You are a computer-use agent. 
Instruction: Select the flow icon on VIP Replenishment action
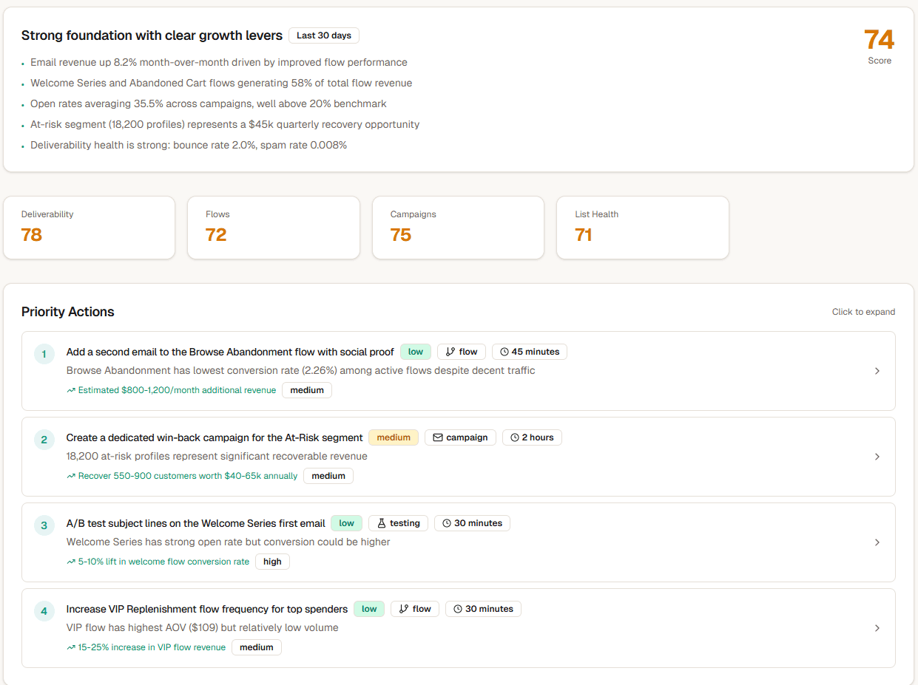pyautogui.click(x=402, y=608)
